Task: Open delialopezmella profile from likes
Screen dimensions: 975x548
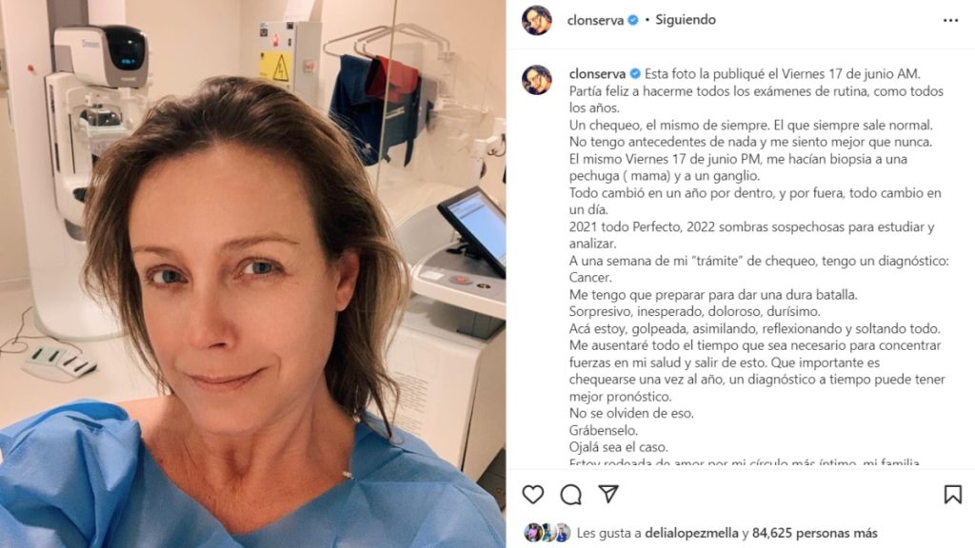Action: (691, 533)
